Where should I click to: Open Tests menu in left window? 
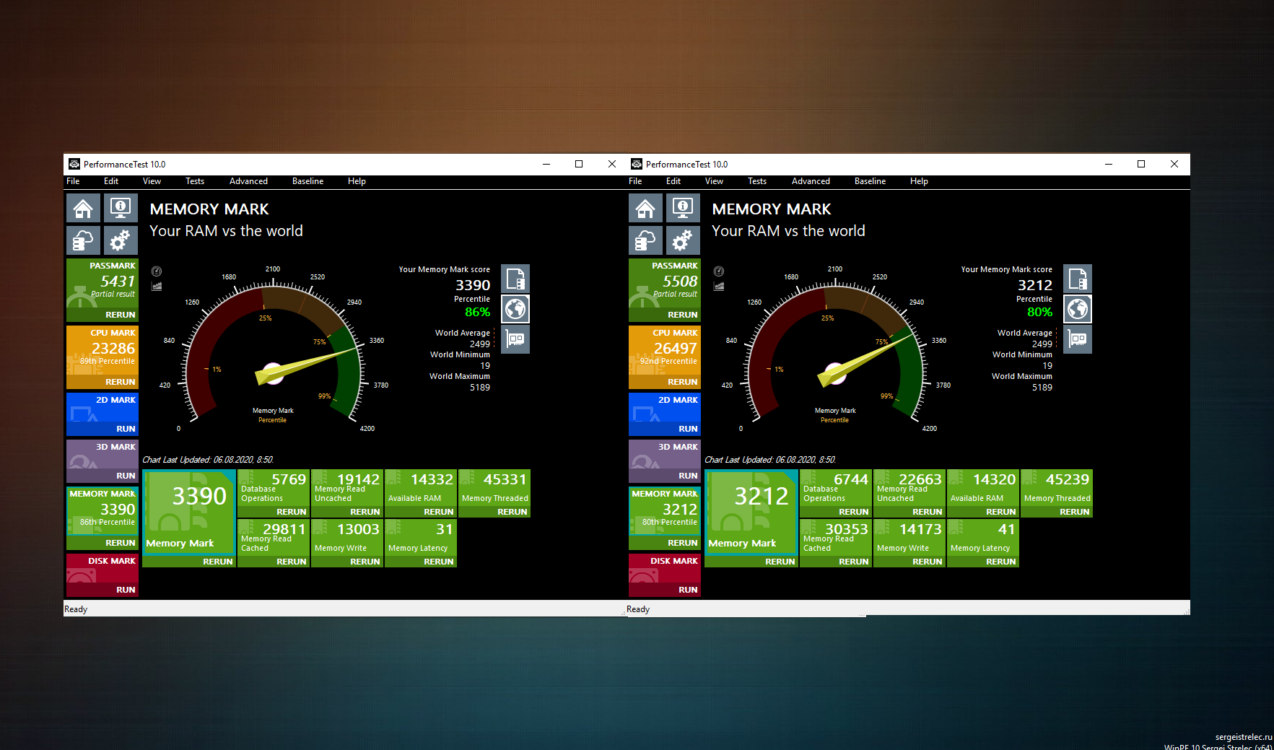195,181
